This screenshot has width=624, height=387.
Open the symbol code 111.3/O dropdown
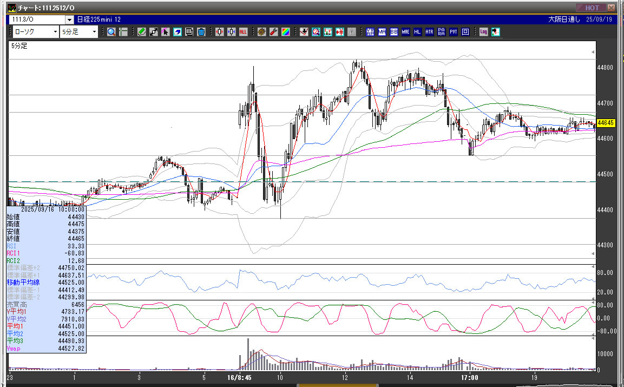pyautogui.click(x=69, y=19)
